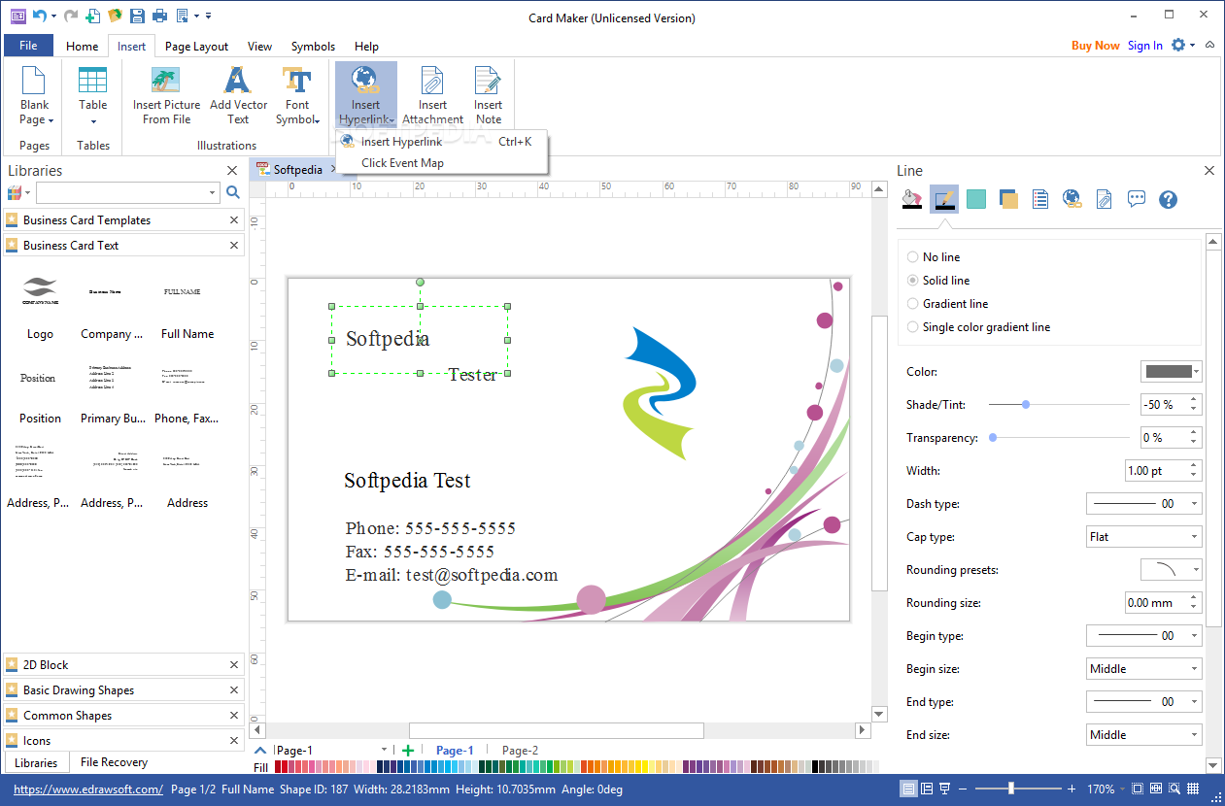This screenshot has width=1225, height=806.
Task: Open the overlapping squares panel icon
Action: click(x=1008, y=199)
